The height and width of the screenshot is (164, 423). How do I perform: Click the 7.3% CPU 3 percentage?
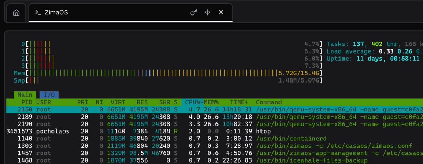point(312,66)
